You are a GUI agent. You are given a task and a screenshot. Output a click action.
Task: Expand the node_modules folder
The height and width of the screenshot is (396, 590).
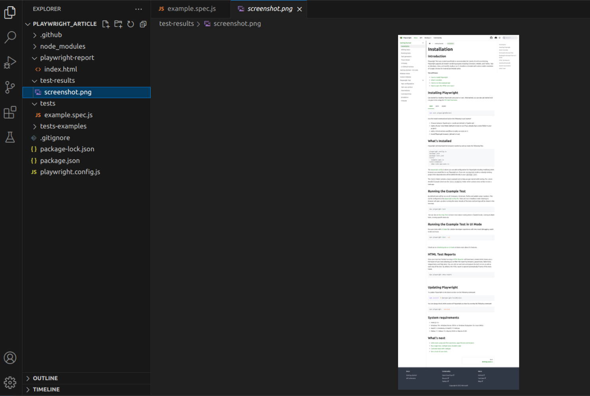click(63, 46)
